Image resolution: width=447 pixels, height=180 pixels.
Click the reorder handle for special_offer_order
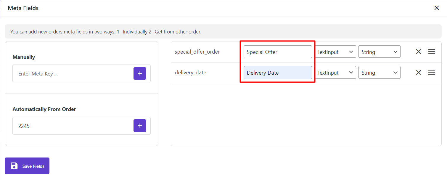[x=432, y=52]
